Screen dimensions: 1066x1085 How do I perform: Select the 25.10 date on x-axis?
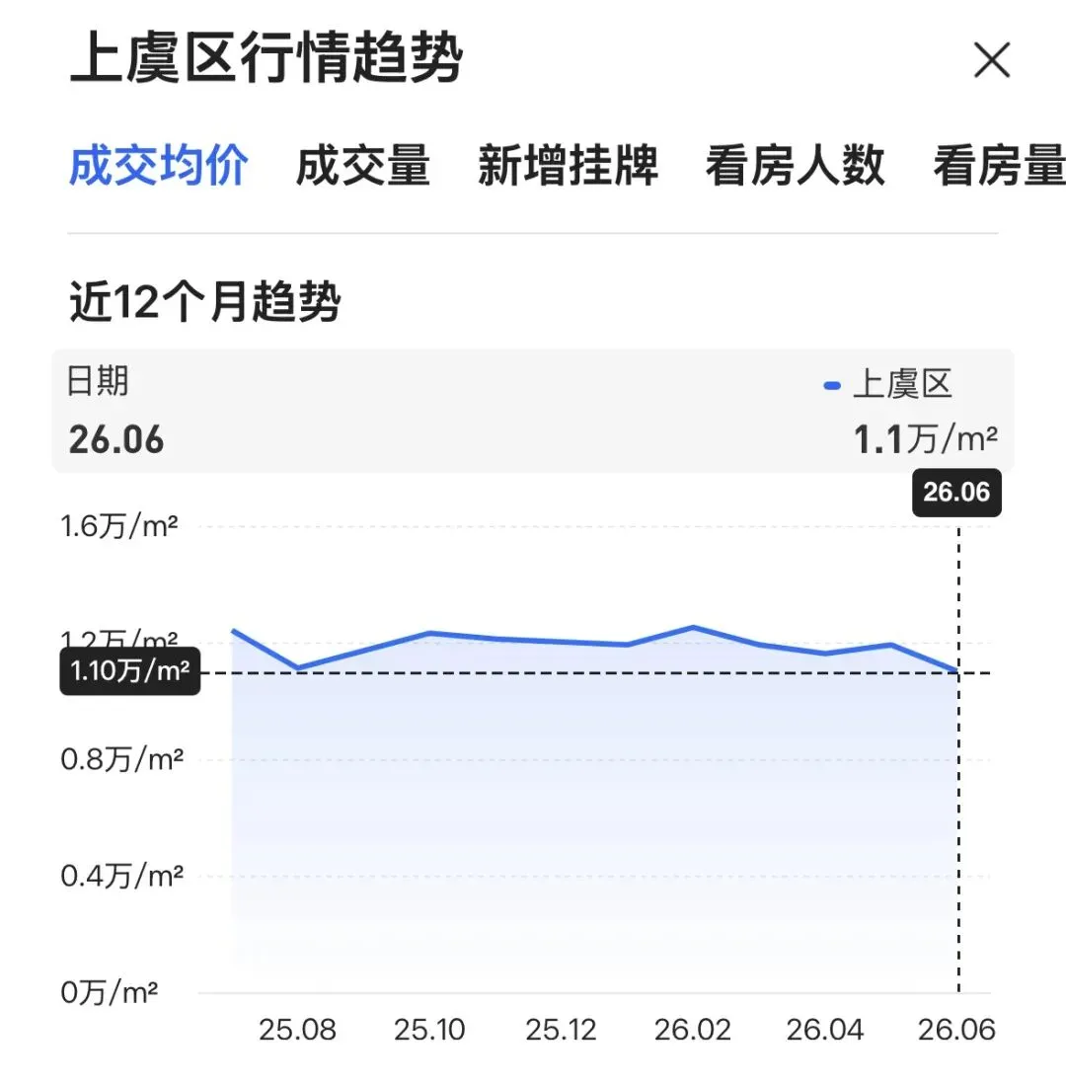[x=429, y=1030]
